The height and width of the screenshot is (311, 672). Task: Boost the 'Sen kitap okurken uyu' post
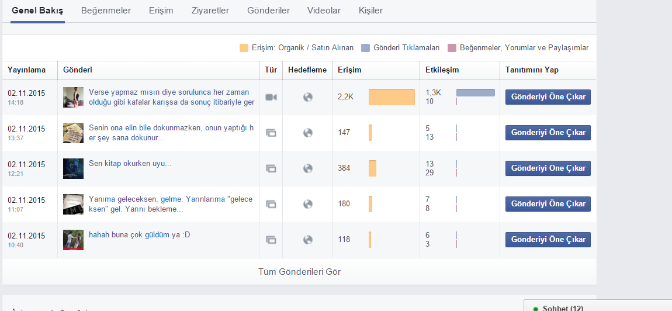click(548, 168)
